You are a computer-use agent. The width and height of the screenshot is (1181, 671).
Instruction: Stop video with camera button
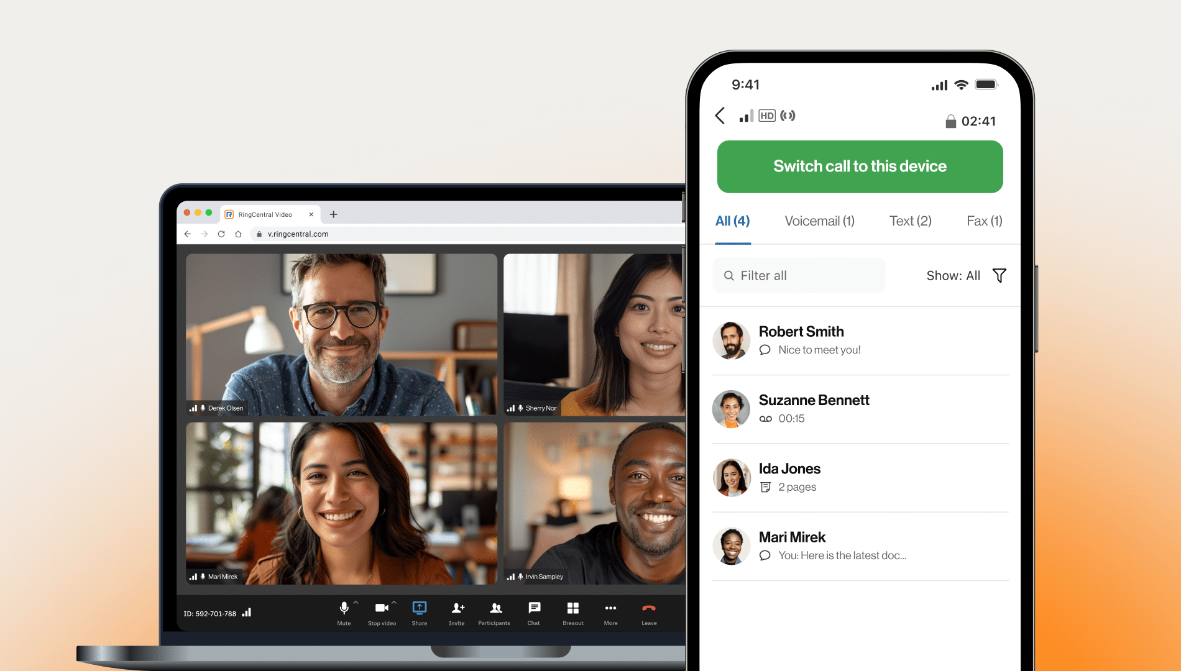[381, 608]
